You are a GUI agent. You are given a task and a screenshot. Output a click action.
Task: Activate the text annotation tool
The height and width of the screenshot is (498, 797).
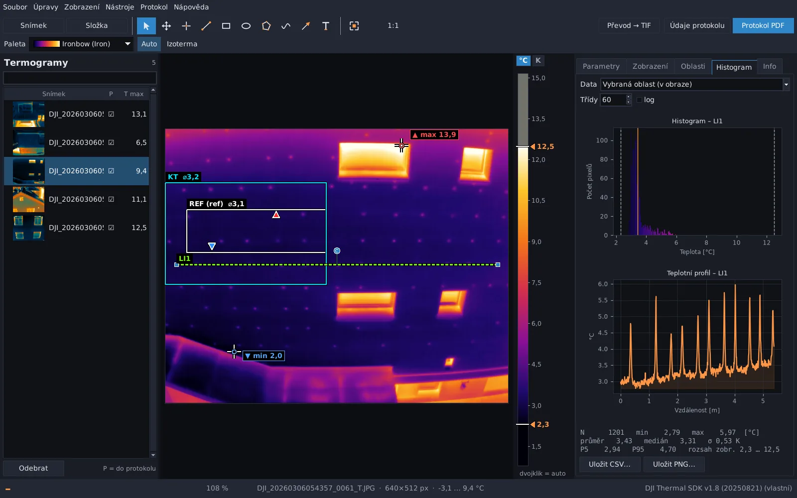[326, 26]
